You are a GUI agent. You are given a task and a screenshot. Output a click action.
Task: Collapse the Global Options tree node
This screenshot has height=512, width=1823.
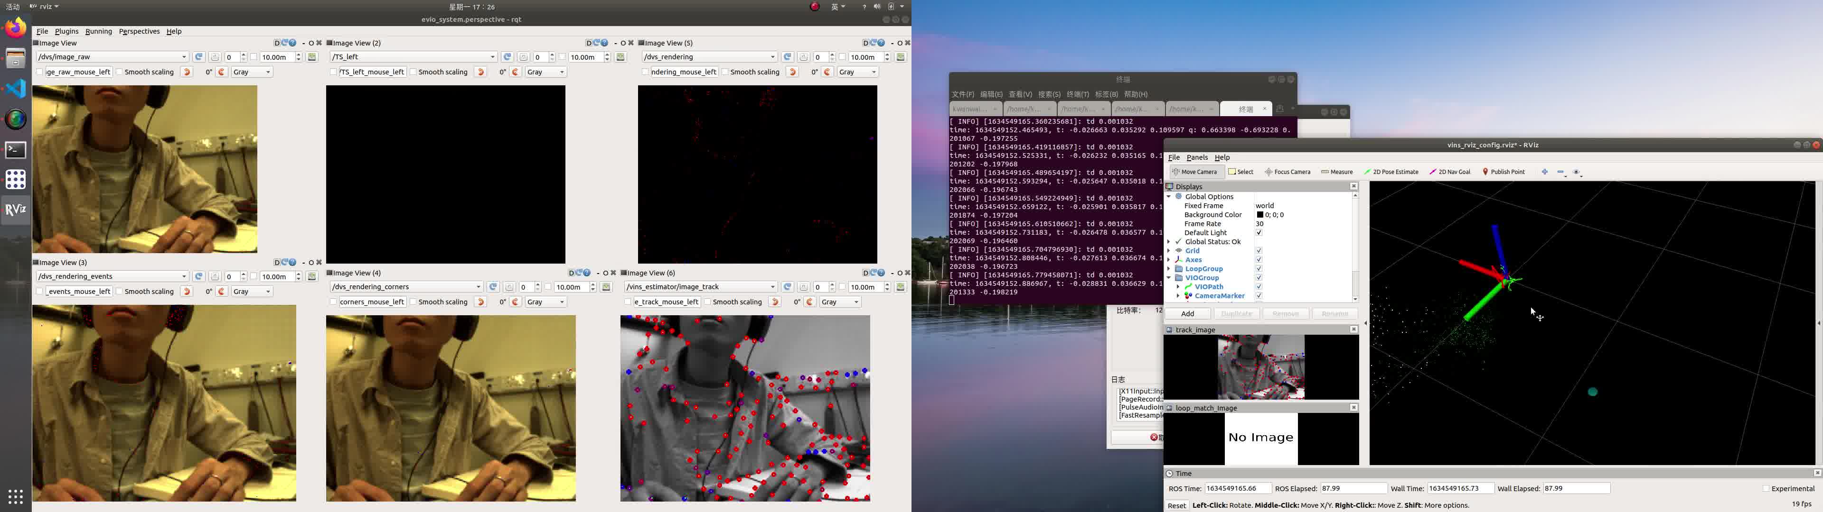point(1169,197)
